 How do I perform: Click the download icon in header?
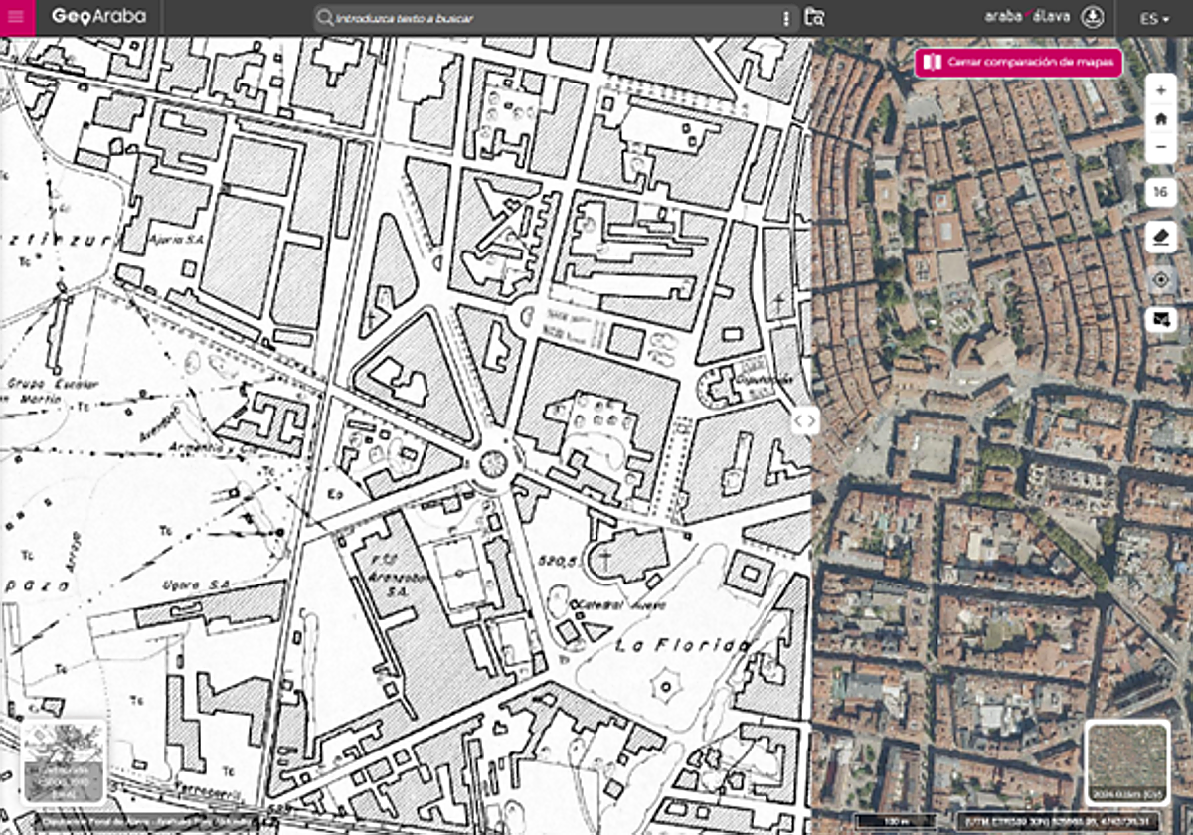tap(1093, 17)
